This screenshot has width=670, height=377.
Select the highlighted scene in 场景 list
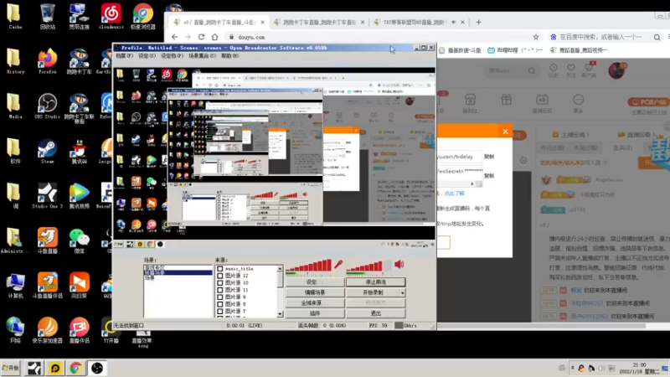coord(178,273)
